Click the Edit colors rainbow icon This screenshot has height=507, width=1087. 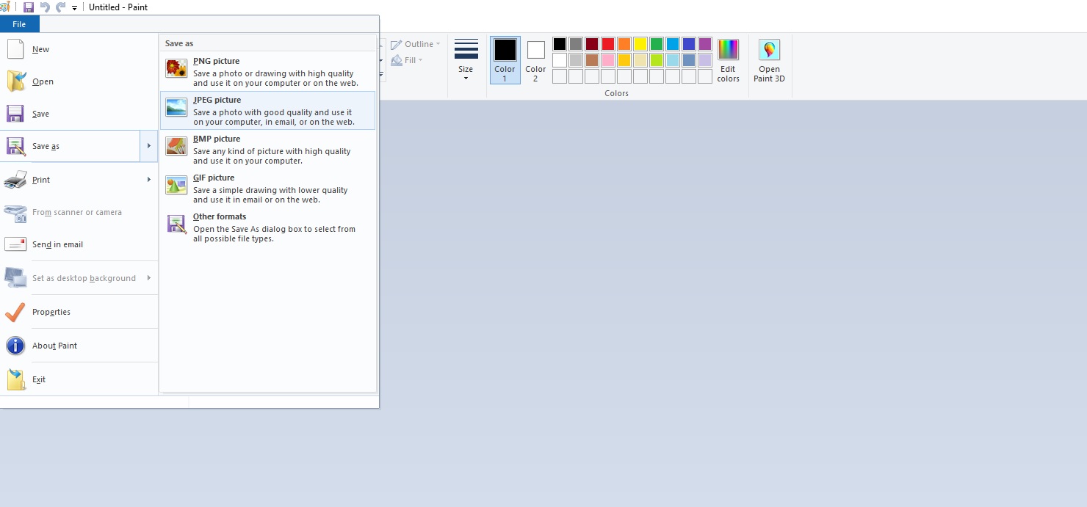[728, 50]
